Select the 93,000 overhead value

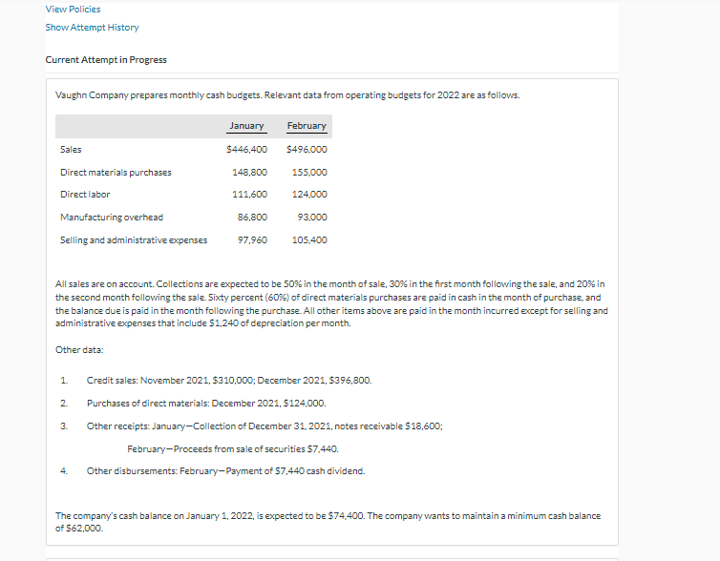[x=312, y=218]
